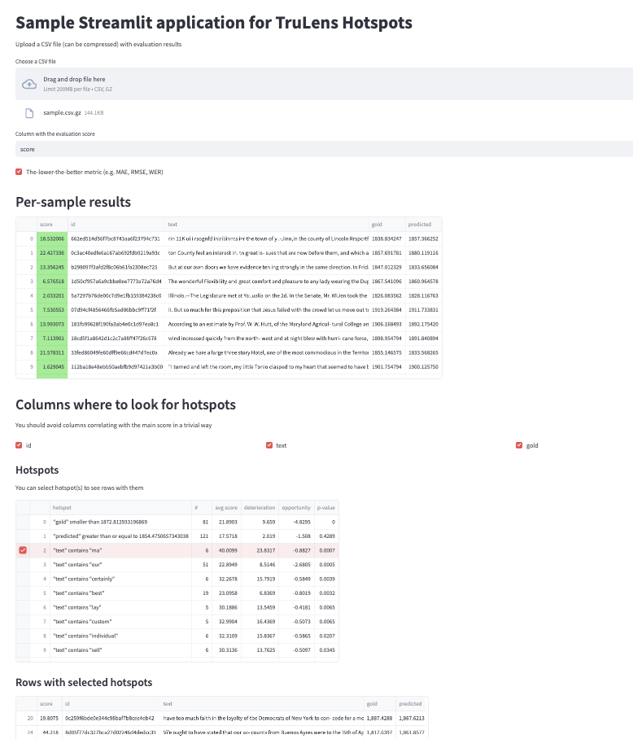Image resolution: width=633 pixels, height=739 pixels.
Task: Click predicted cell 1900.125750
Action: click(x=423, y=367)
